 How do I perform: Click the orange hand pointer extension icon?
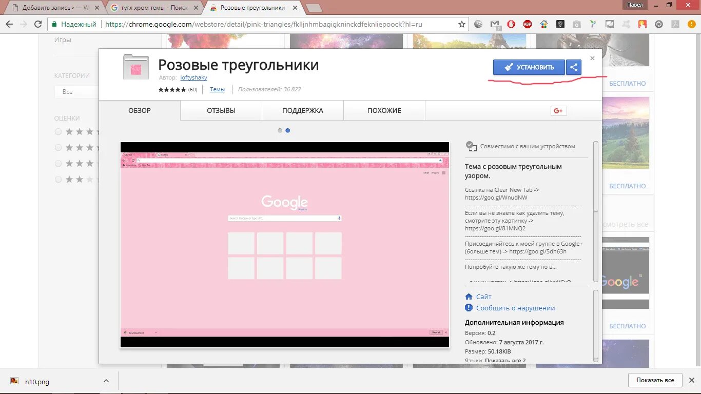click(642, 24)
